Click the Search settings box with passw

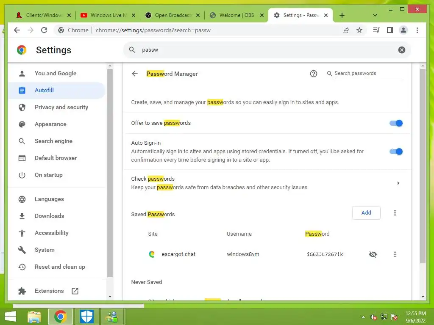[267, 50]
